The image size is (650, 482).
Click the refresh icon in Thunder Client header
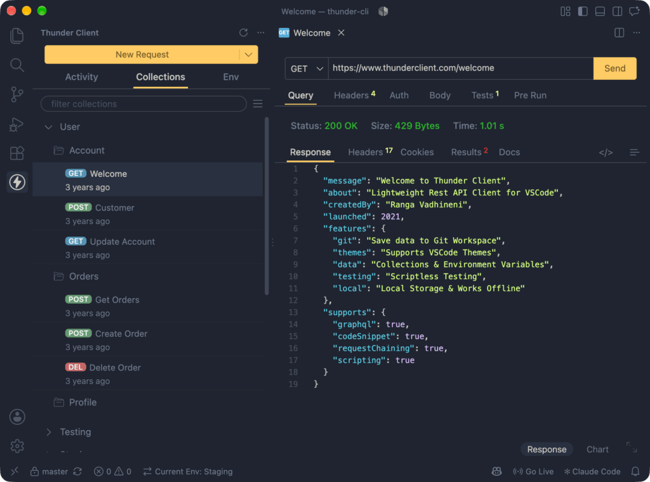(243, 33)
